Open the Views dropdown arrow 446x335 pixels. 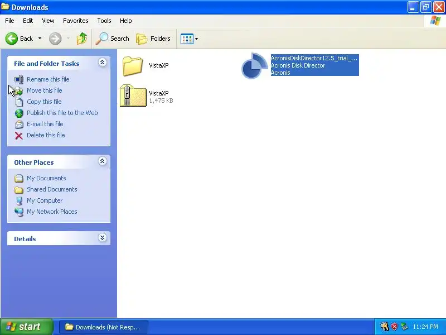pos(196,39)
